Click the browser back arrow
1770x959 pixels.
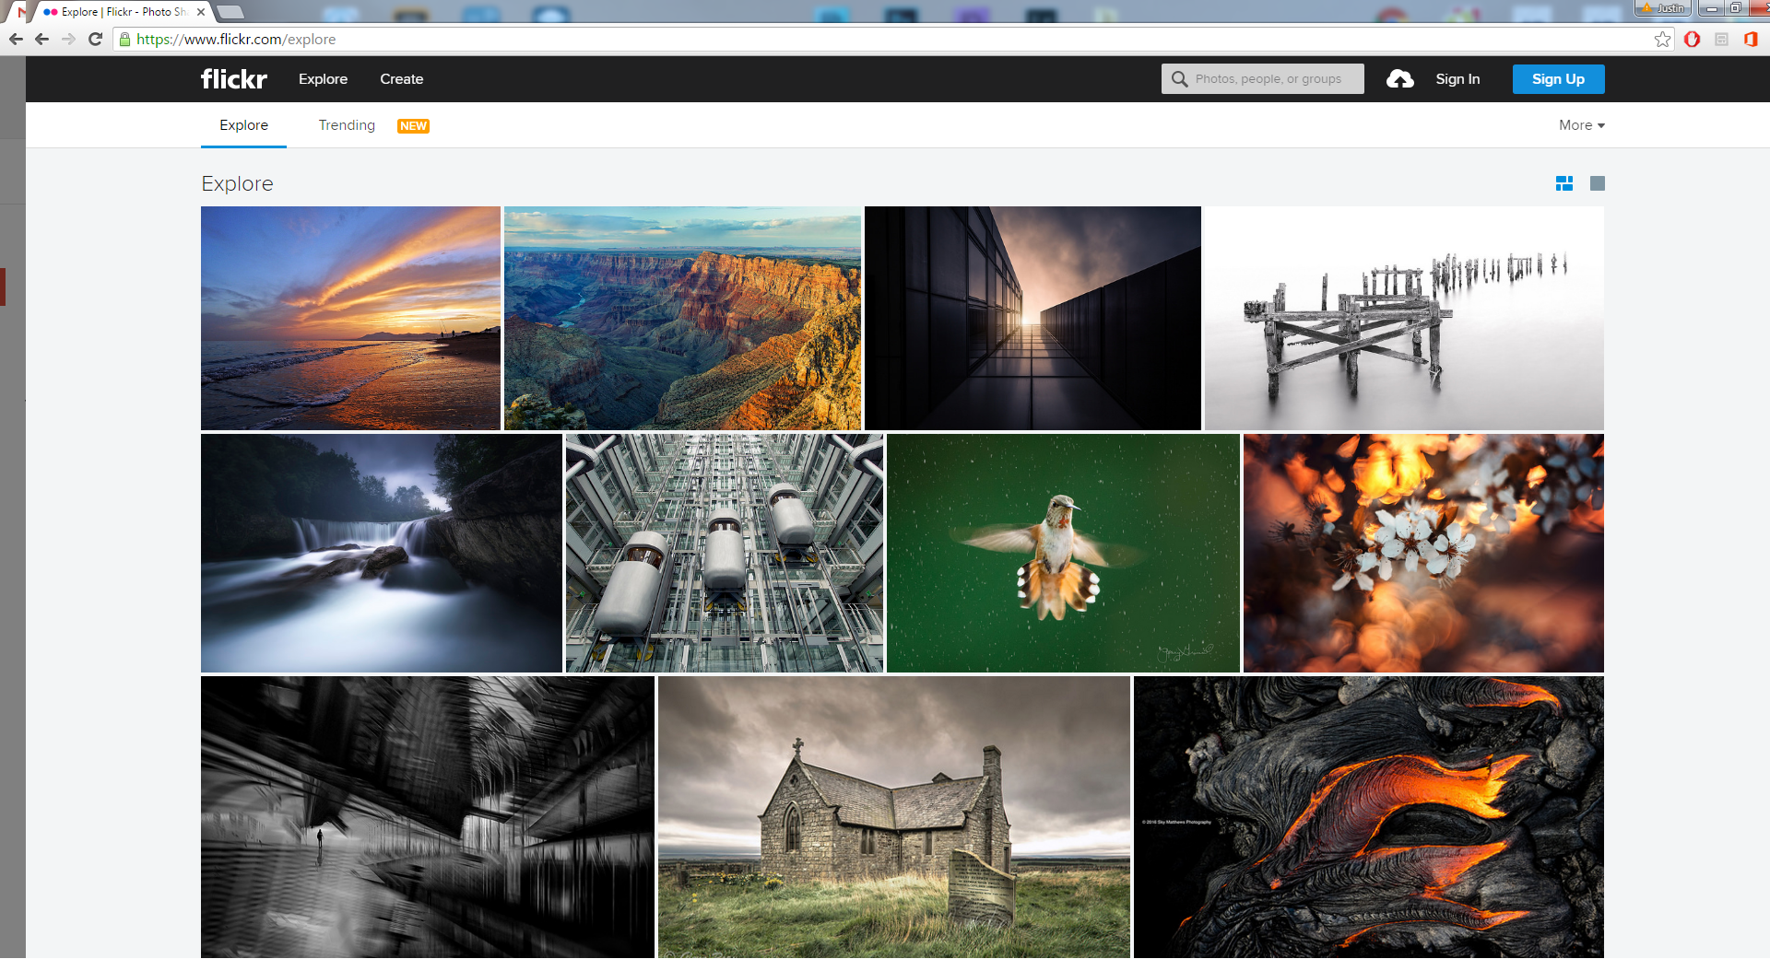[x=41, y=39]
